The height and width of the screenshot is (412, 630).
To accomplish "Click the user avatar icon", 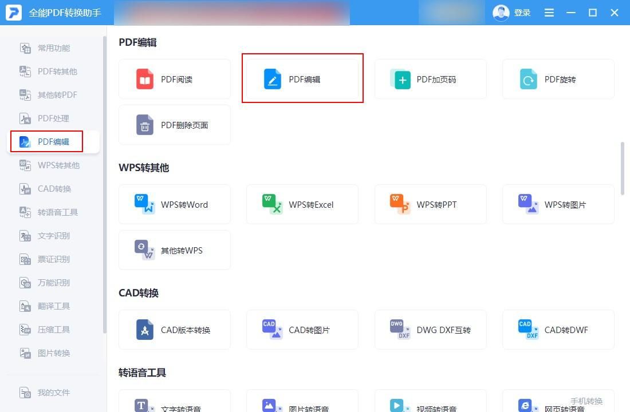I will click(x=501, y=13).
